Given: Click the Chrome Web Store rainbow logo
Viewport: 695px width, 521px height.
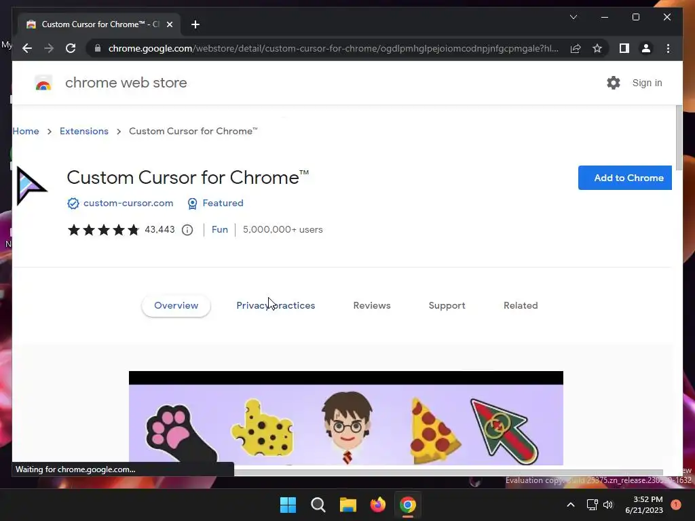Looking at the screenshot, I should pos(43,83).
